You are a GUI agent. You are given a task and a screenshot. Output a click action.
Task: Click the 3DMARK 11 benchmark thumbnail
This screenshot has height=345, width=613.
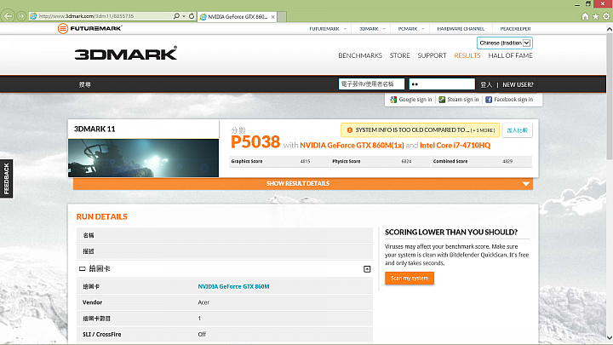(144, 158)
